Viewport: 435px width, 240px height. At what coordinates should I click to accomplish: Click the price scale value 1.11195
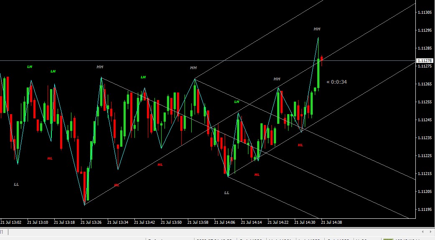coord(425,209)
